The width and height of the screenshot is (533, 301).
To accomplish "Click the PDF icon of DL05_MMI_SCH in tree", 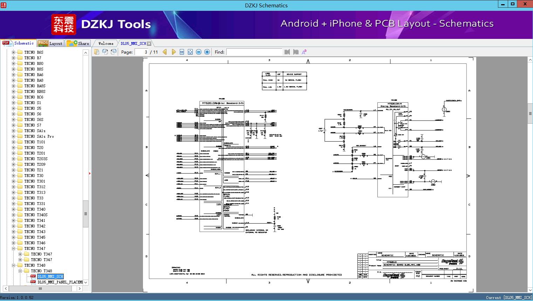I will (33, 276).
